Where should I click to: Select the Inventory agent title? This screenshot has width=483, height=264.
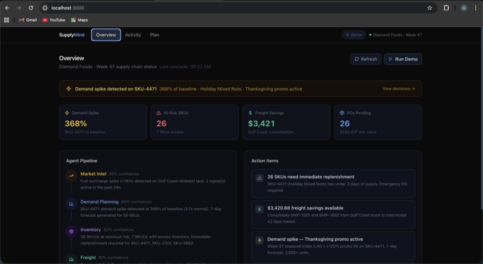[x=90, y=229]
